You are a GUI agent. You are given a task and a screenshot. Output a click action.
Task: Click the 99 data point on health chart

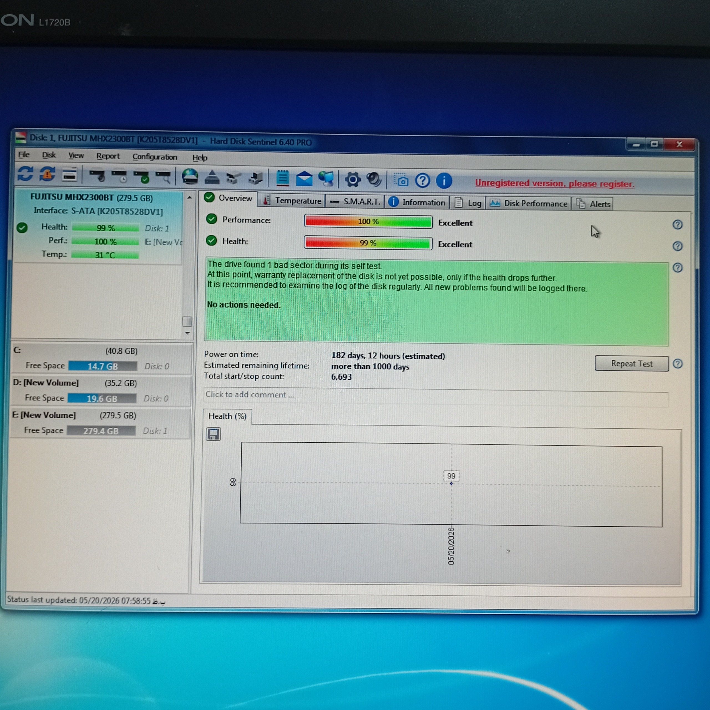(451, 484)
